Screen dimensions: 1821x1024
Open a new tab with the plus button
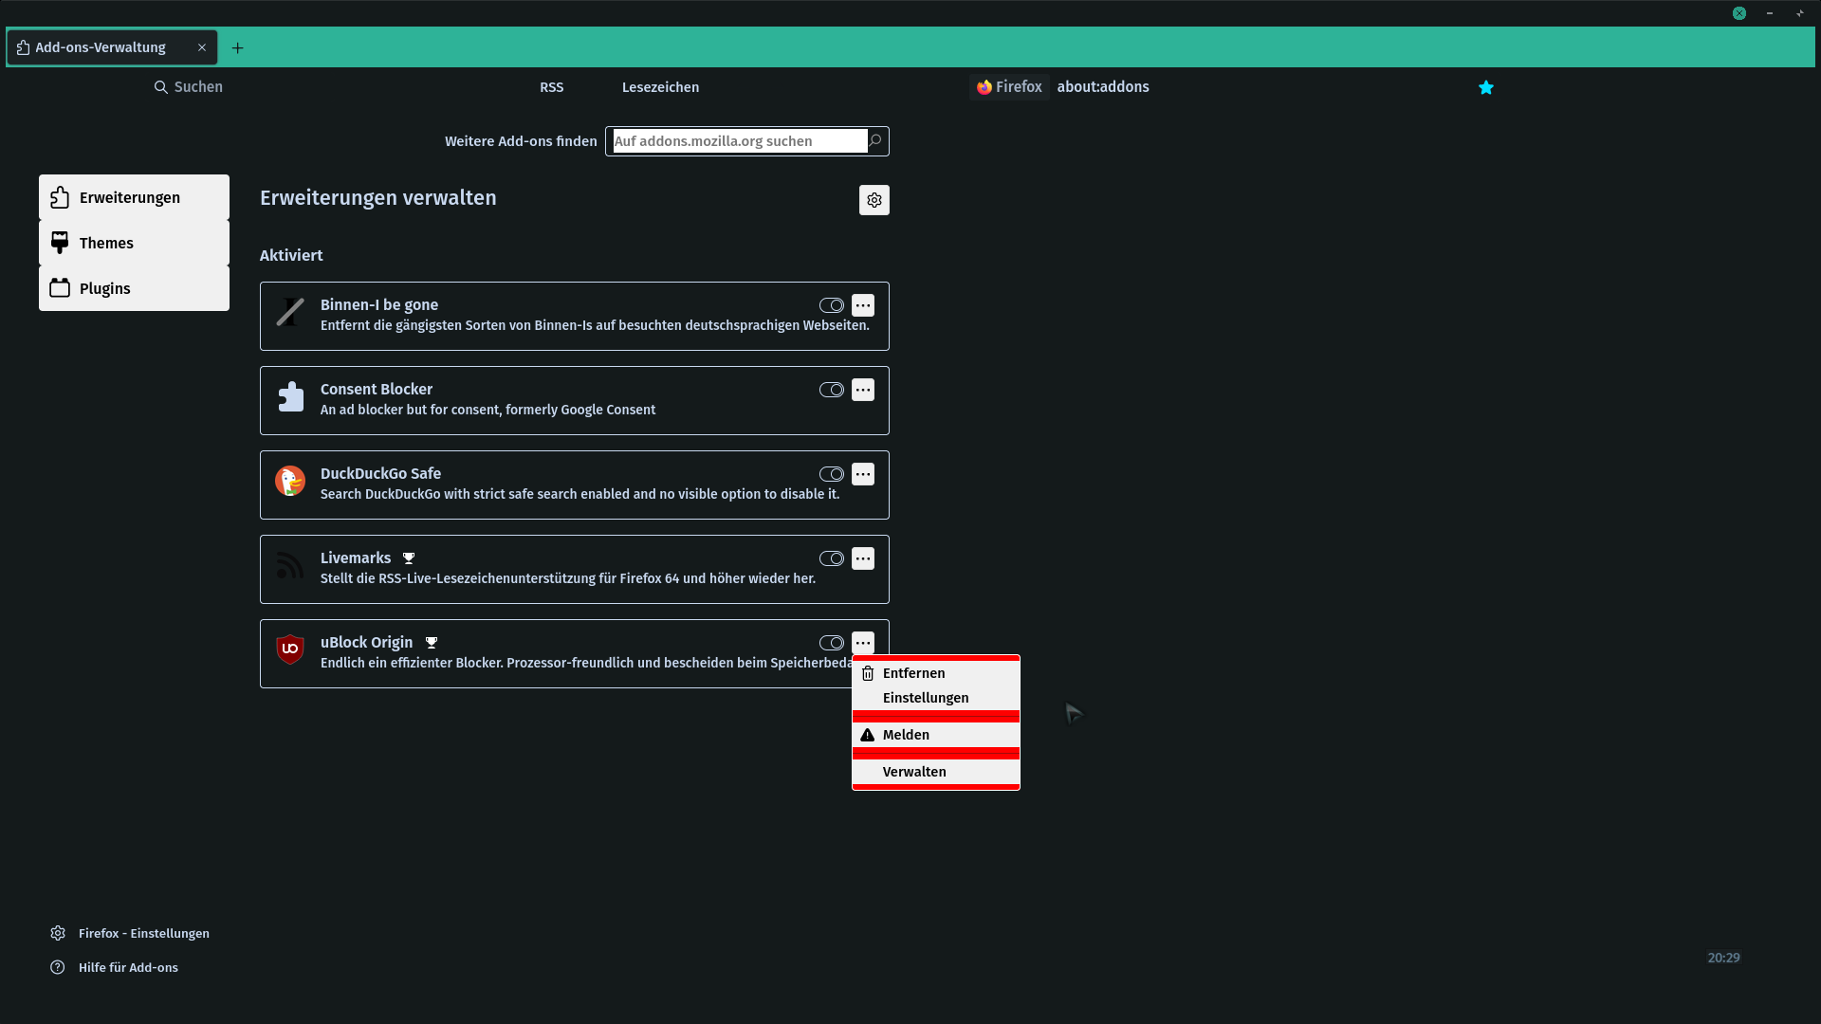point(238,47)
